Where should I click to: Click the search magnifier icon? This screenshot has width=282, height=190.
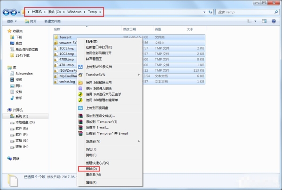point(276,12)
